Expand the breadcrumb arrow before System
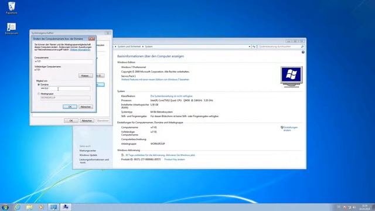Image resolution: width=375 pixels, height=211 pixels. 143,46
